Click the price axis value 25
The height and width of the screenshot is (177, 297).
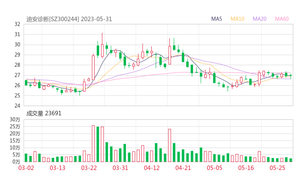[17, 95]
